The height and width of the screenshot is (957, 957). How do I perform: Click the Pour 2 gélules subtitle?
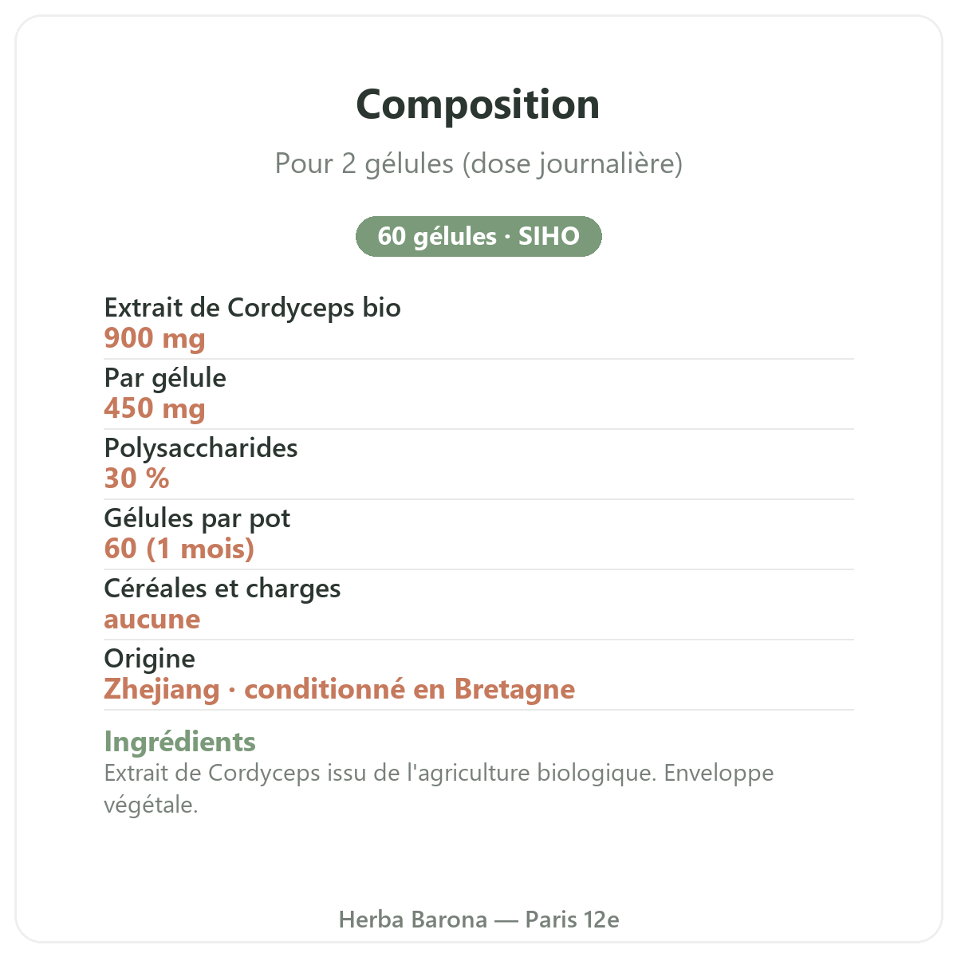pyautogui.click(x=478, y=163)
